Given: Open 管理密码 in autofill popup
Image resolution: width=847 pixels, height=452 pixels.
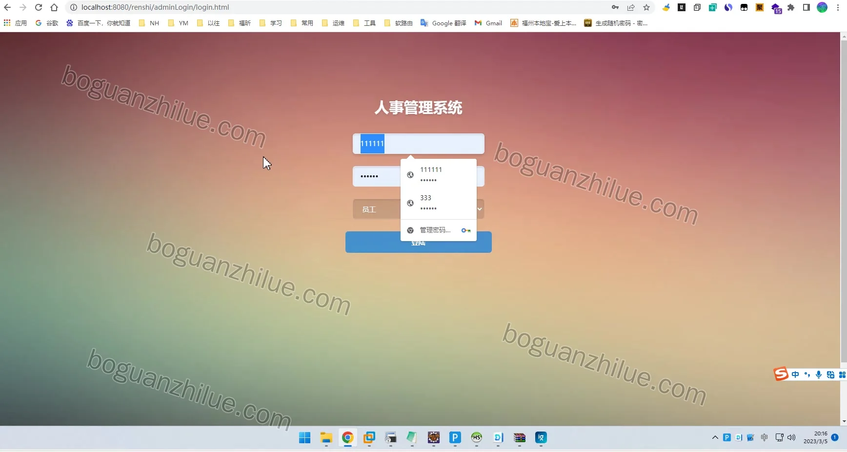Looking at the screenshot, I should pyautogui.click(x=439, y=230).
